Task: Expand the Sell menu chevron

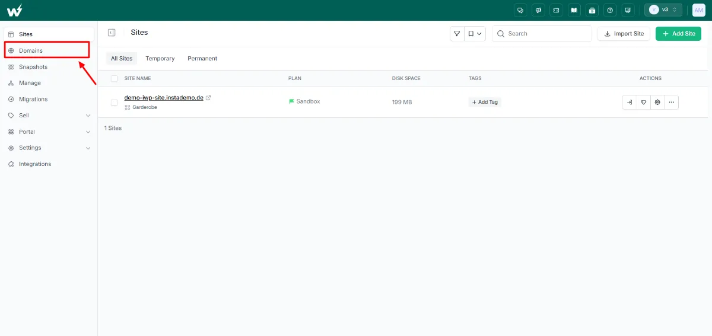Action: (x=88, y=116)
